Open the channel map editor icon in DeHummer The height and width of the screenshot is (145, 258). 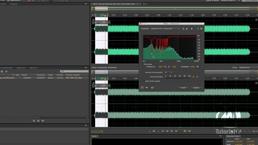[198, 29]
